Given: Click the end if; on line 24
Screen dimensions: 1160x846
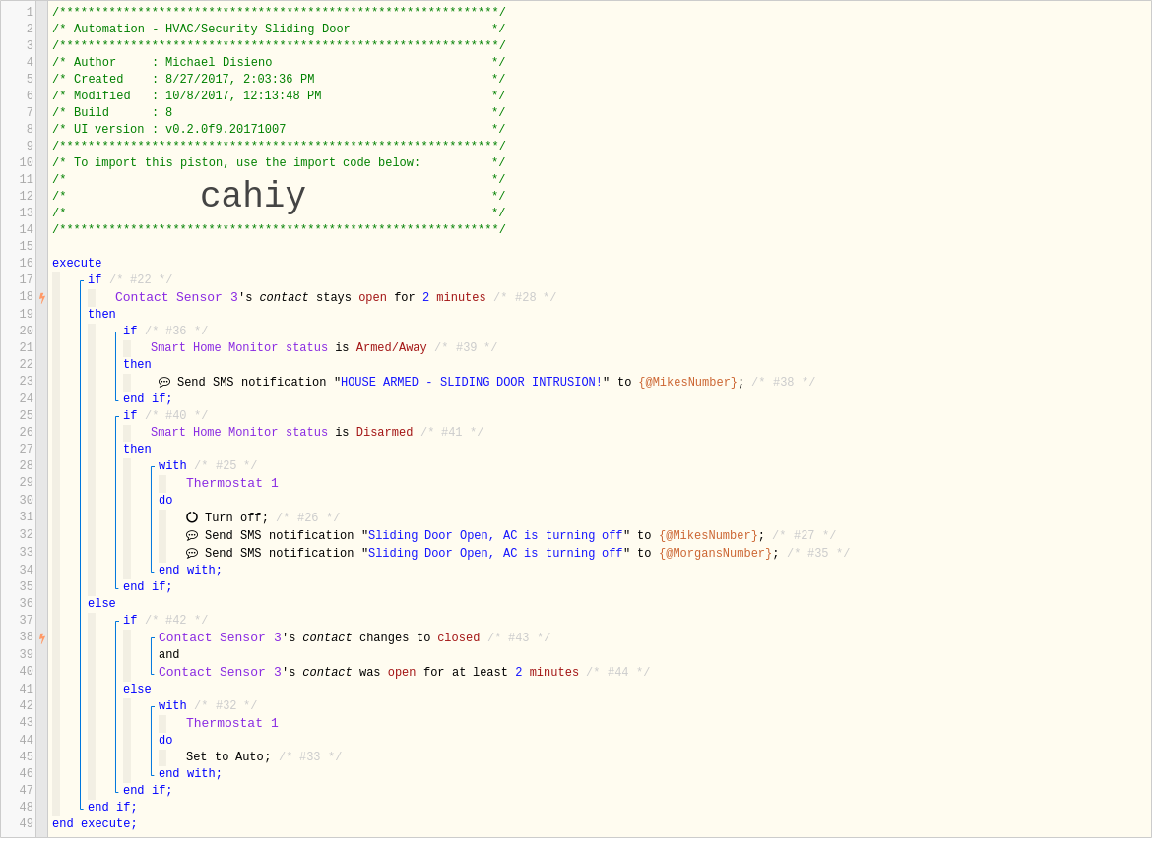Looking at the screenshot, I should [x=148, y=399].
